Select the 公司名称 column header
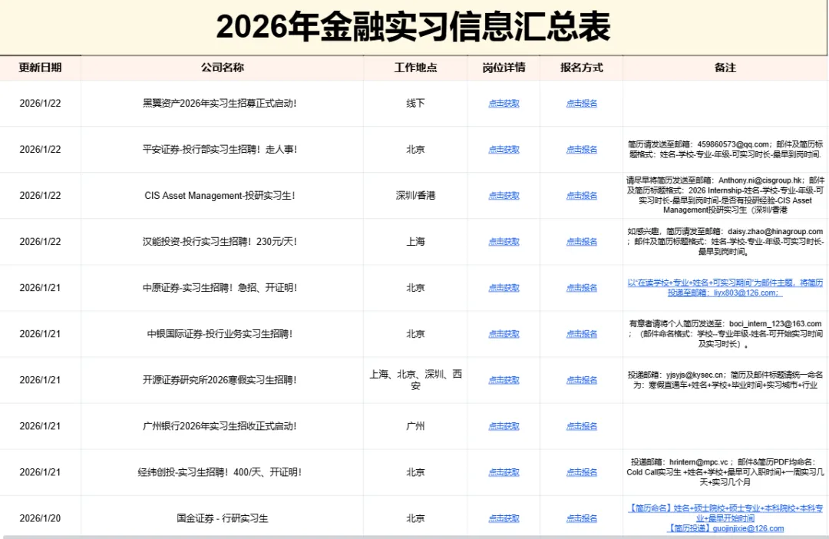Screen dimensions: 829x539 tap(222, 68)
